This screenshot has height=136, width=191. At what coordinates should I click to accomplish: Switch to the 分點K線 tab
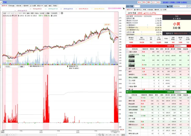18,6
